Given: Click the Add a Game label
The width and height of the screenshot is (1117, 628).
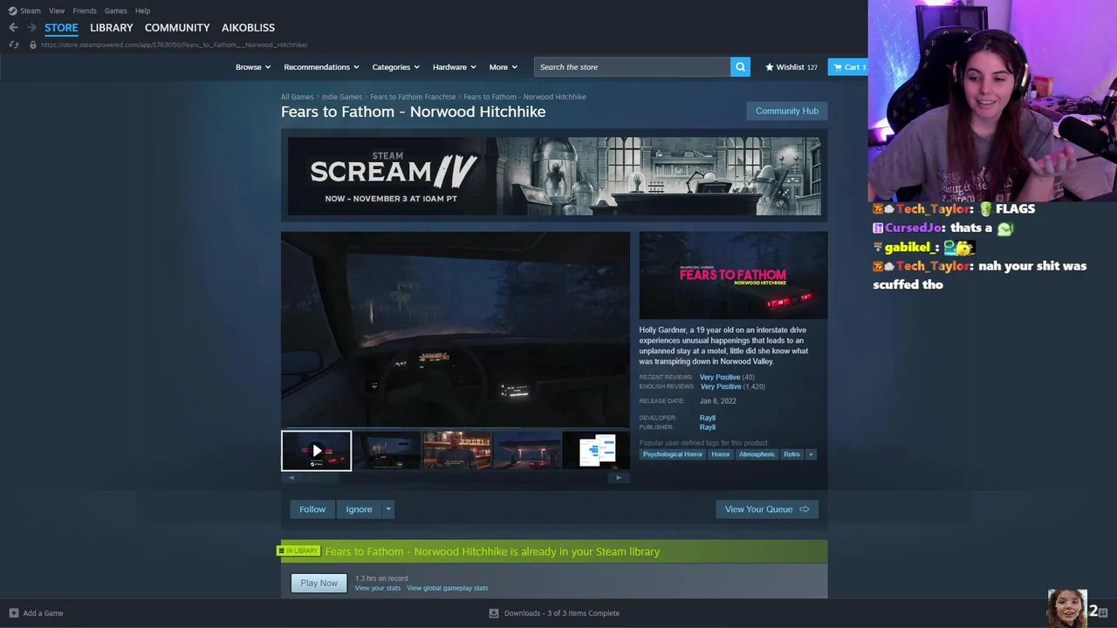Looking at the screenshot, I should click(x=43, y=613).
